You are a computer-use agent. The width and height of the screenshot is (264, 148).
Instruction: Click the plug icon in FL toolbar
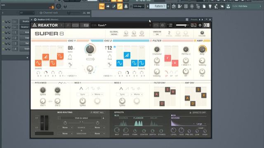pyautogui.click(x=210, y=7)
